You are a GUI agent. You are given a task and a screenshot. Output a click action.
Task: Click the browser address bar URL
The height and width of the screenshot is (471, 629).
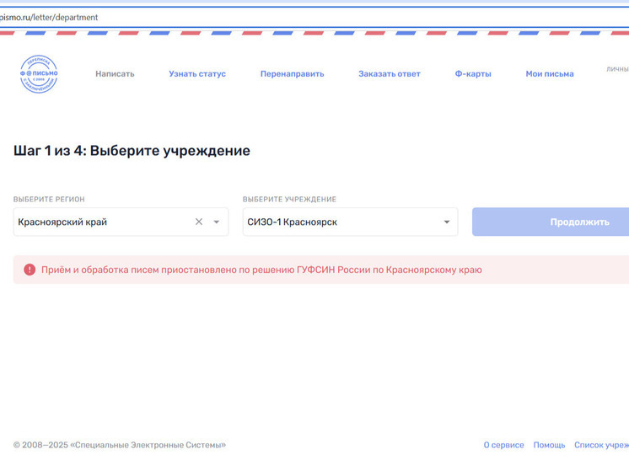(x=49, y=17)
